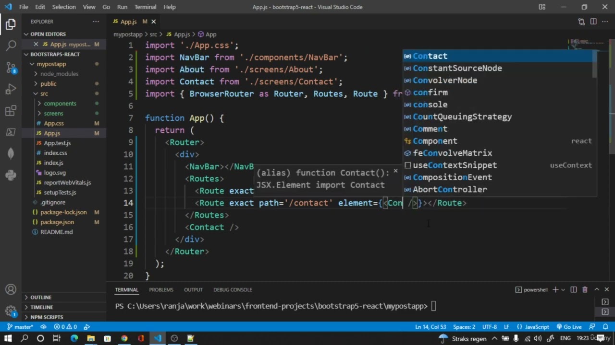Collapse the src folder
Image resolution: width=615 pixels, height=345 pixels.
coord(64,93)
